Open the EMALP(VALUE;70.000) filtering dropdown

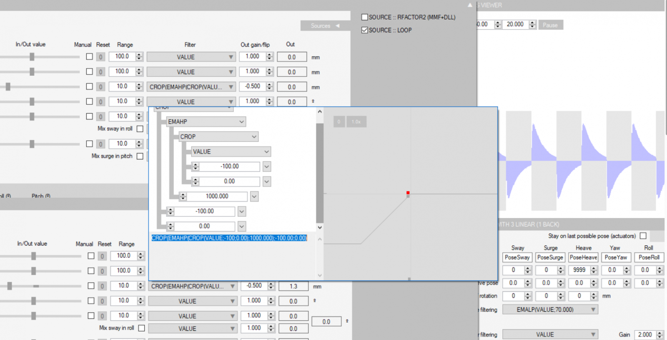550,310
